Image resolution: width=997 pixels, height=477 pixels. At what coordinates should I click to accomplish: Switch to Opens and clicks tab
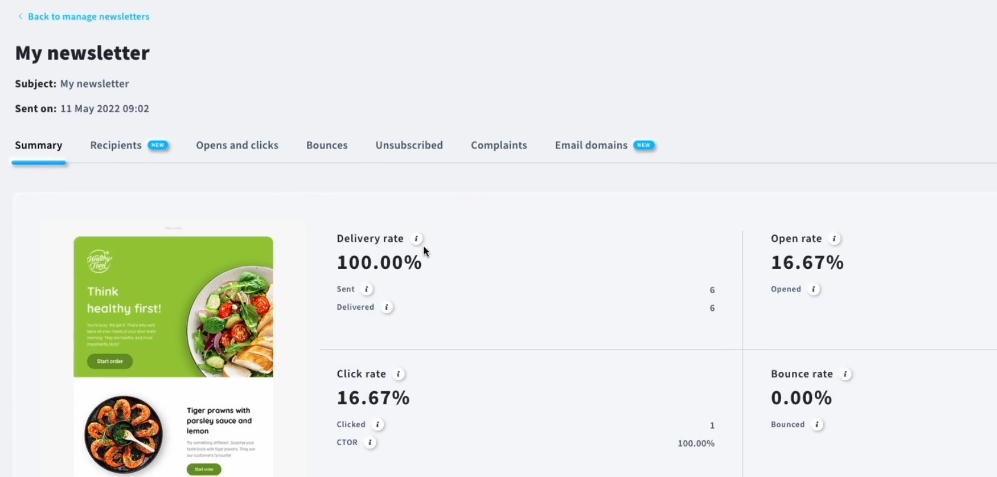pos(237,145)
